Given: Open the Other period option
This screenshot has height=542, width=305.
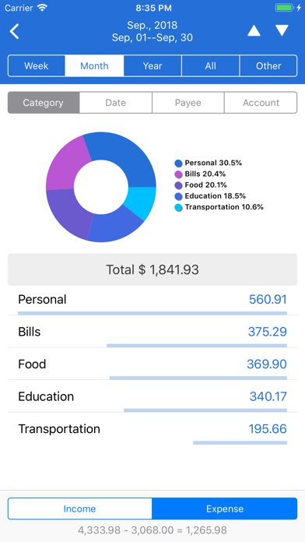Looking at the screenshot, I should [268, 65].
